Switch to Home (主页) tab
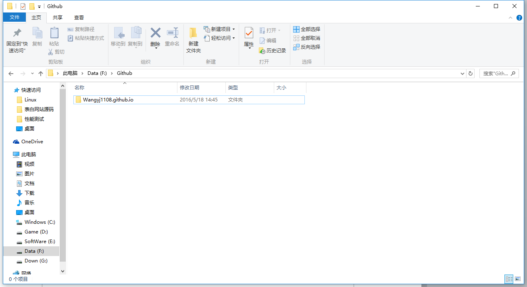The width and height of the screenshot is (527, 287). click(36, 18)
